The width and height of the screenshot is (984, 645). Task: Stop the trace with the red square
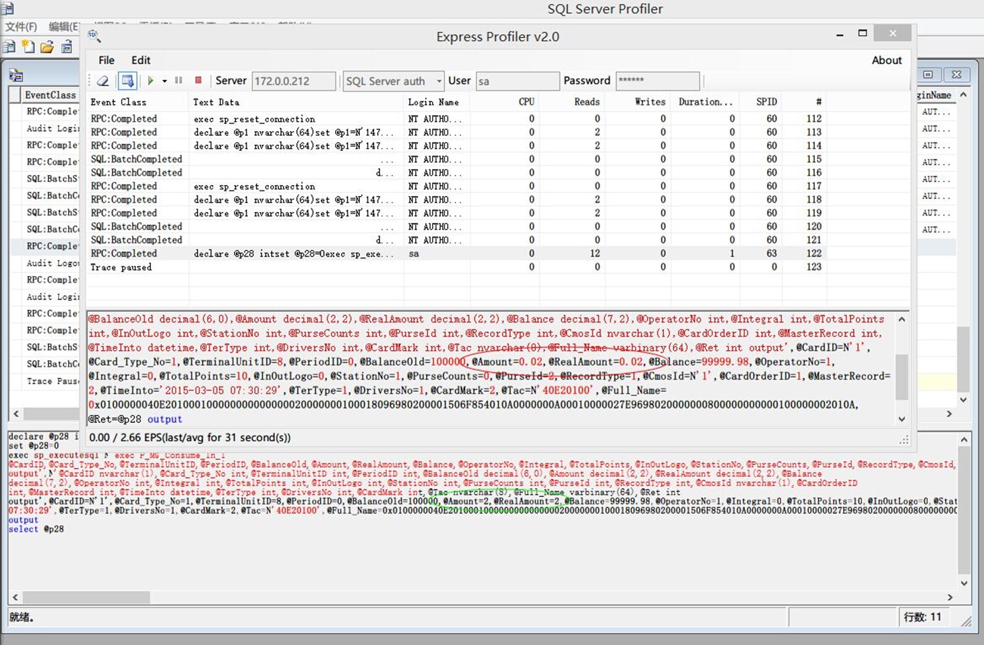(x=198, y=80)
